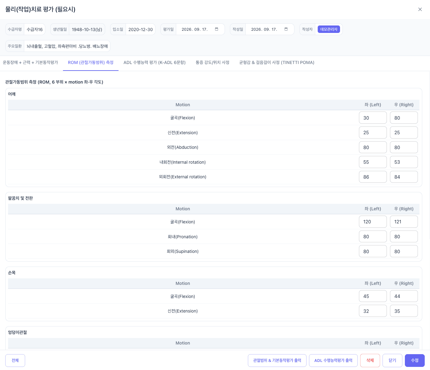The image size is (430, 370).
Task: Click the 닫기 button
Action: pos(392,360)
